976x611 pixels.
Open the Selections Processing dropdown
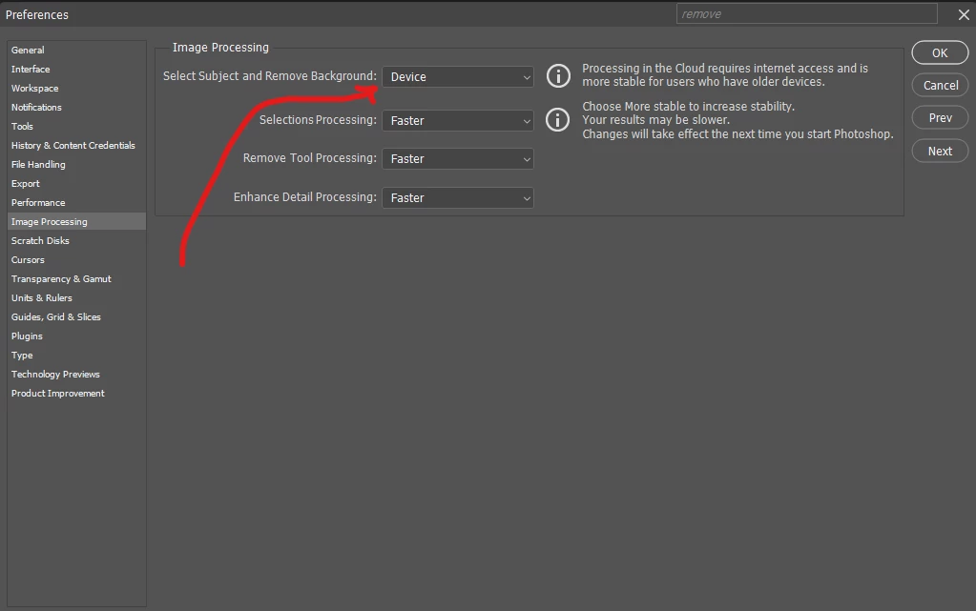click(458, 121)
